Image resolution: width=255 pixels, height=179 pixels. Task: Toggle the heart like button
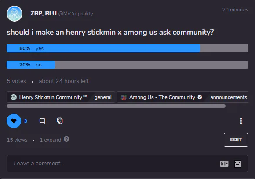tap(14, 121)
